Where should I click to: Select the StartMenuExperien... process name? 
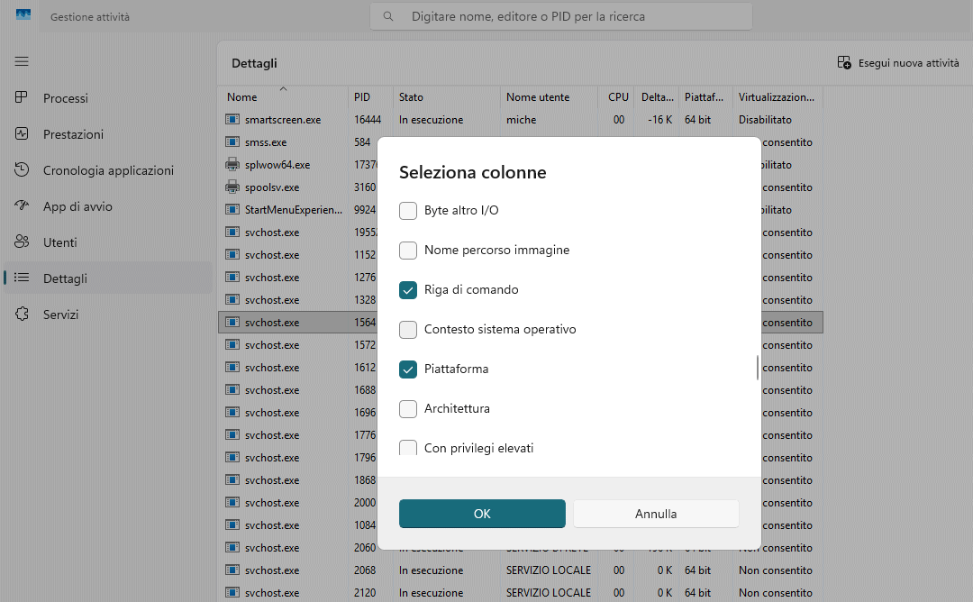tap(293, 210)
